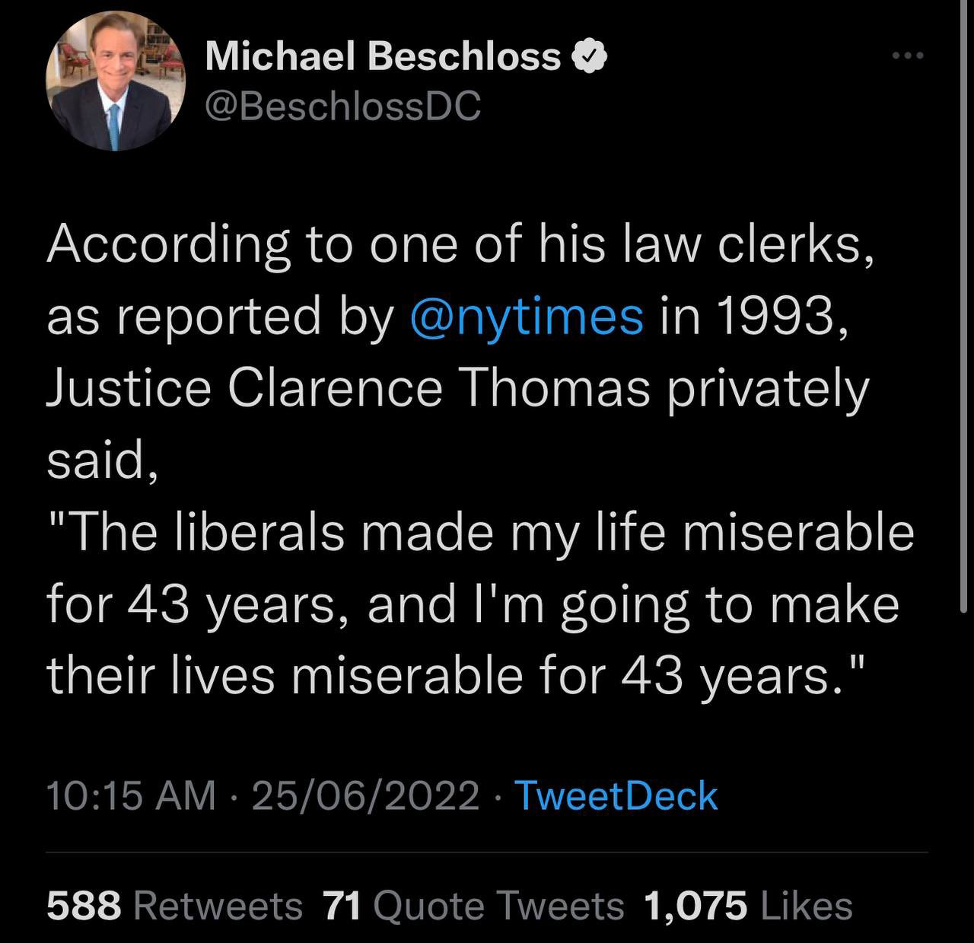
Task: Show the 1,075 Likes list
Action: pyautogui.click(x=748, y=906)
